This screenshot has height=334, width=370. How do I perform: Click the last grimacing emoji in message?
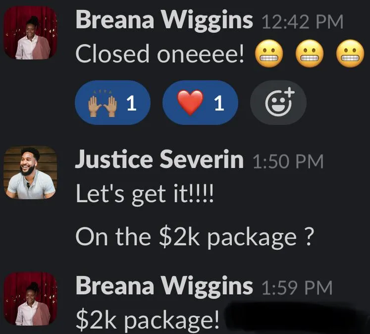[350, 54]
